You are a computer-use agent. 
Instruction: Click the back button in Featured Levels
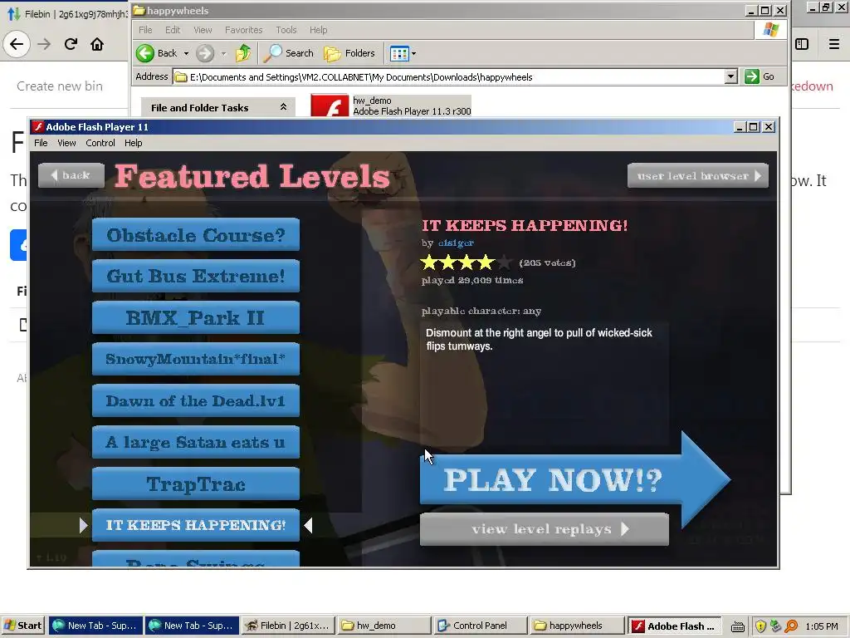pyautogui.click(x=71, y=175)
